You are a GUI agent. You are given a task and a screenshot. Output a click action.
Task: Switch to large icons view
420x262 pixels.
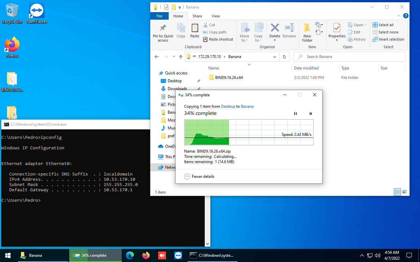[405, 192]
